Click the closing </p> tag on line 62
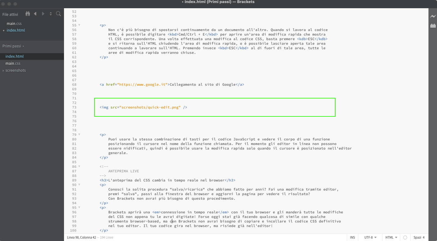The width and height of the screenshot is (437, 241). click(104, 57)
